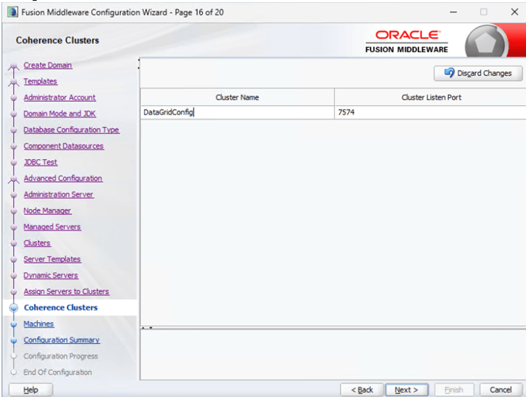Click the Cancel button
The height and width of the screenshot is (397, 526).
501,390
